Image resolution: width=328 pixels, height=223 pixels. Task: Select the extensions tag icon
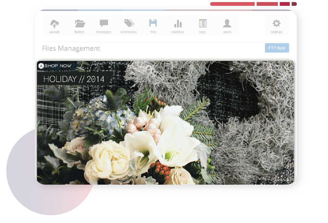click(129, 24)
